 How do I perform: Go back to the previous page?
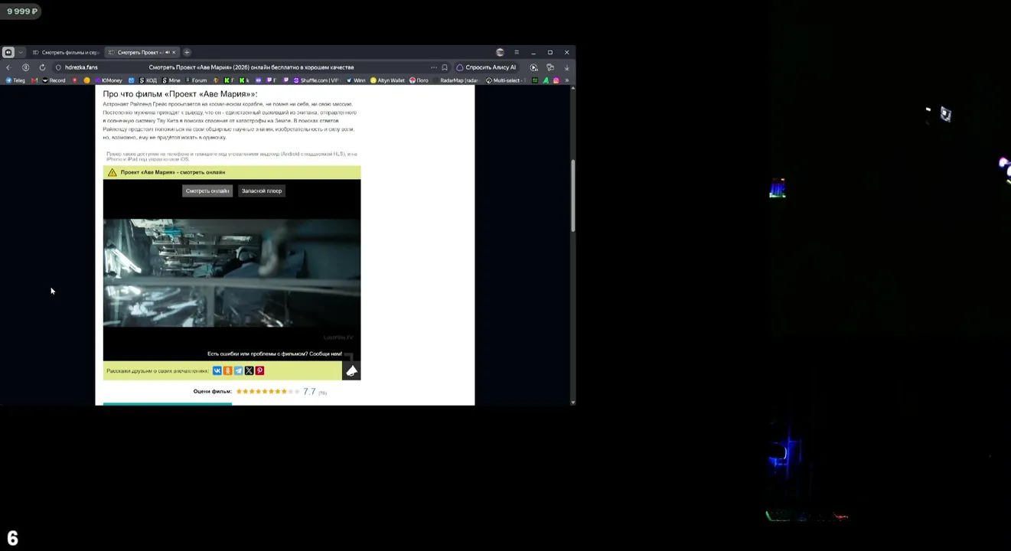coord(8,67)
